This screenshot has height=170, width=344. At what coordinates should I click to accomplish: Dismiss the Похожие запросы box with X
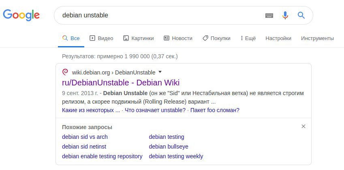pyautogui.click(x=303, y=126)
